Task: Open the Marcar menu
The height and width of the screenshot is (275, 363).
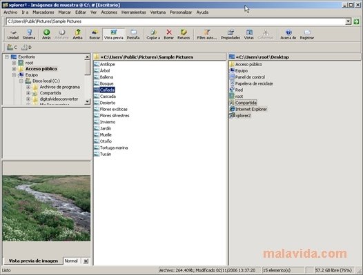Action: pos(65,12)
